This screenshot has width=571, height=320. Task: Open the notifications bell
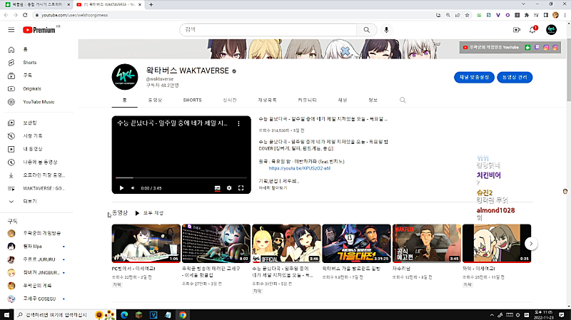click(532, 29)
